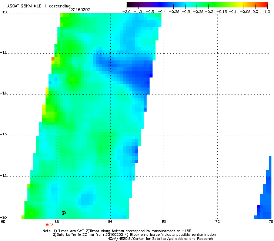The width and height of the screenshot is (274, 241).
Task: Click the red end of the color scale
Action: (x=265, y=5)
